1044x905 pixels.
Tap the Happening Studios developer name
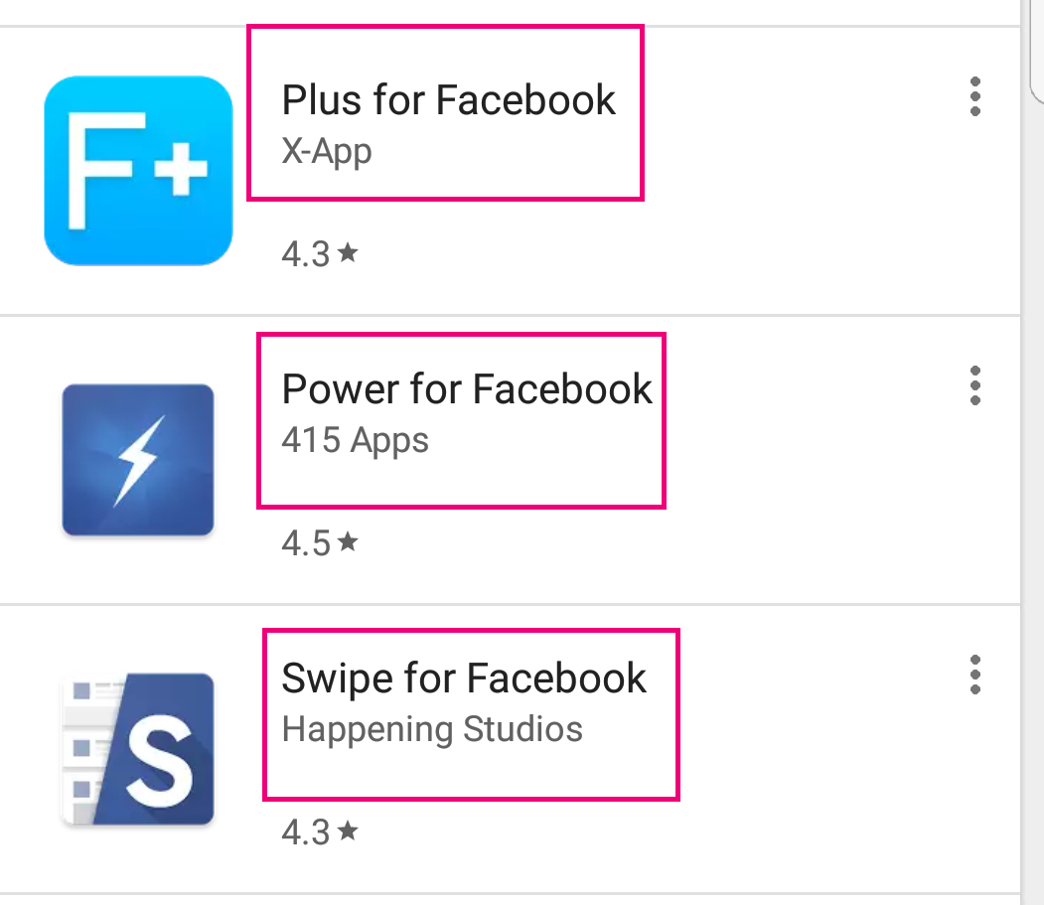coord(432,730)
